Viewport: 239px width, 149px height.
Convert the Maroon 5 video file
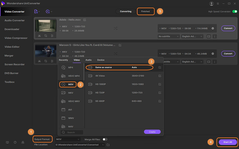[x=228, y=54]
